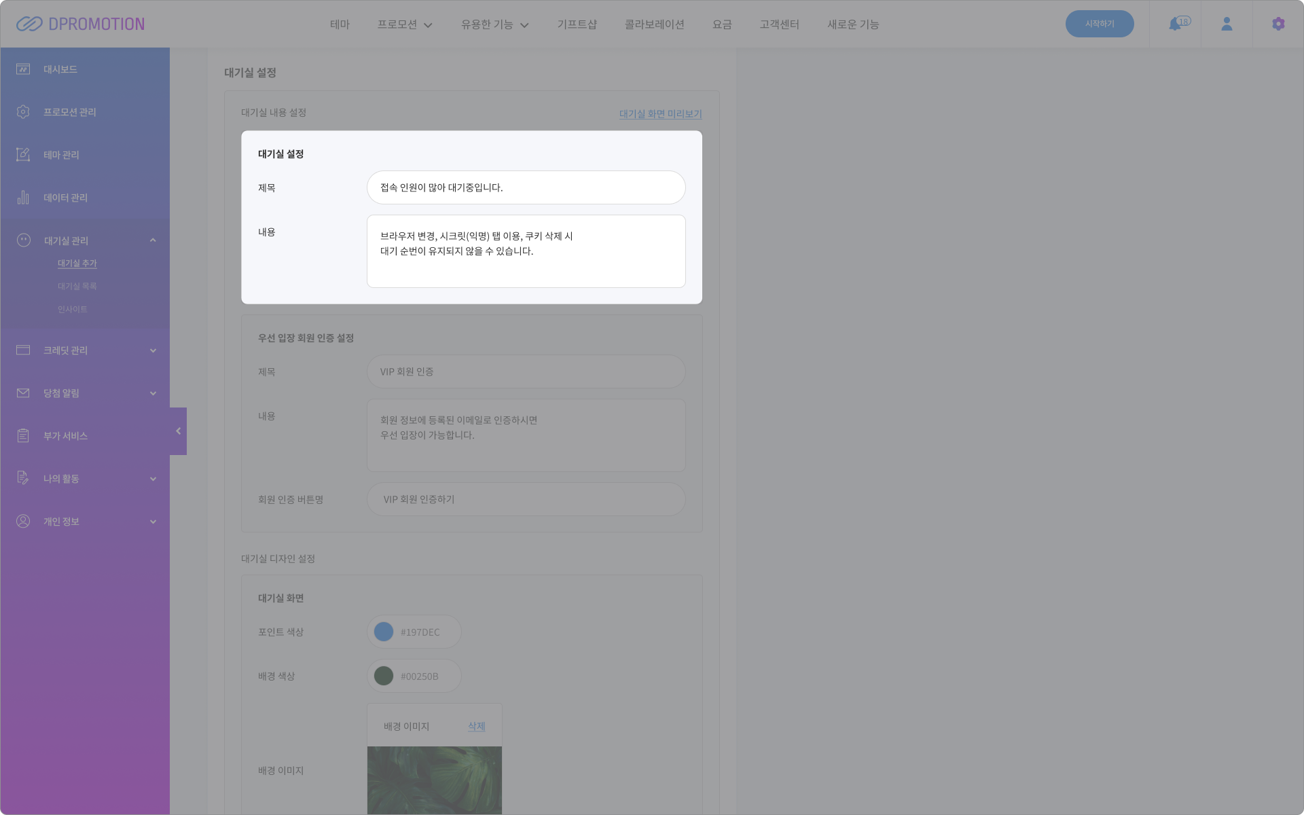
Task: Select 기프트샵 in the top menu
Action: tap(577, 24)
